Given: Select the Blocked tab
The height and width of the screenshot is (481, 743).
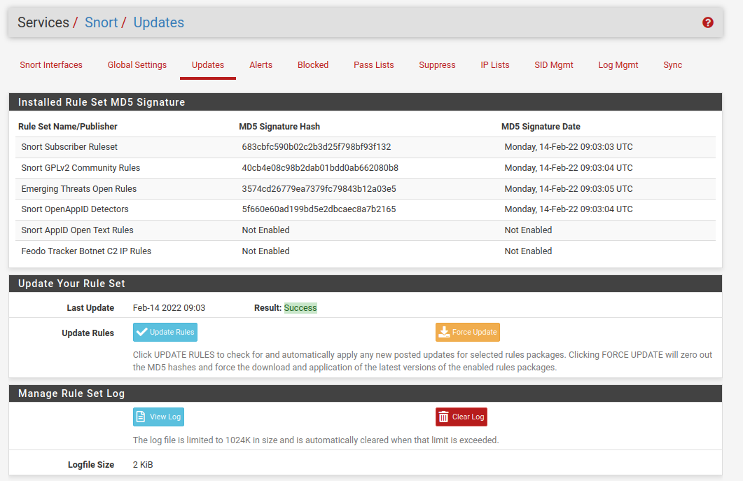Looking at the screenshot, I should 312,64.
